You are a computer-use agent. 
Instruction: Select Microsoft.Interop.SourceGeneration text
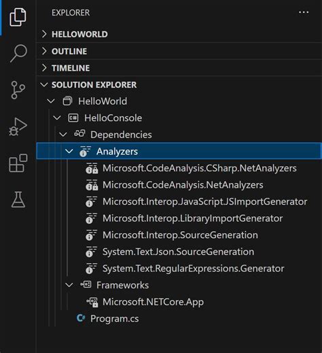point(180,235)
